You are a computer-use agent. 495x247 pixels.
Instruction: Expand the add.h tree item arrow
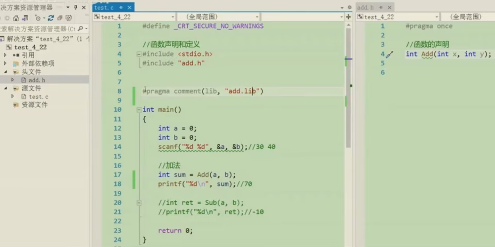click(12, 80)
